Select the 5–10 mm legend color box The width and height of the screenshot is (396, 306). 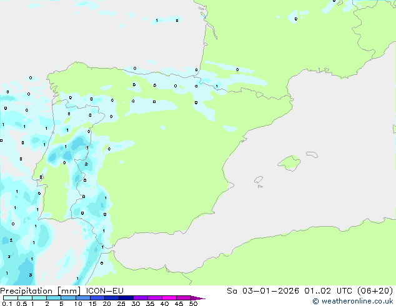point(68,298)
